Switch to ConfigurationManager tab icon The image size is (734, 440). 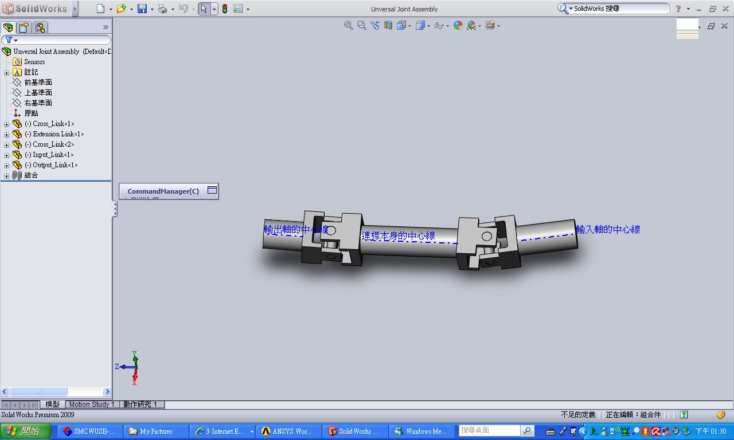[x=40, y=27]
